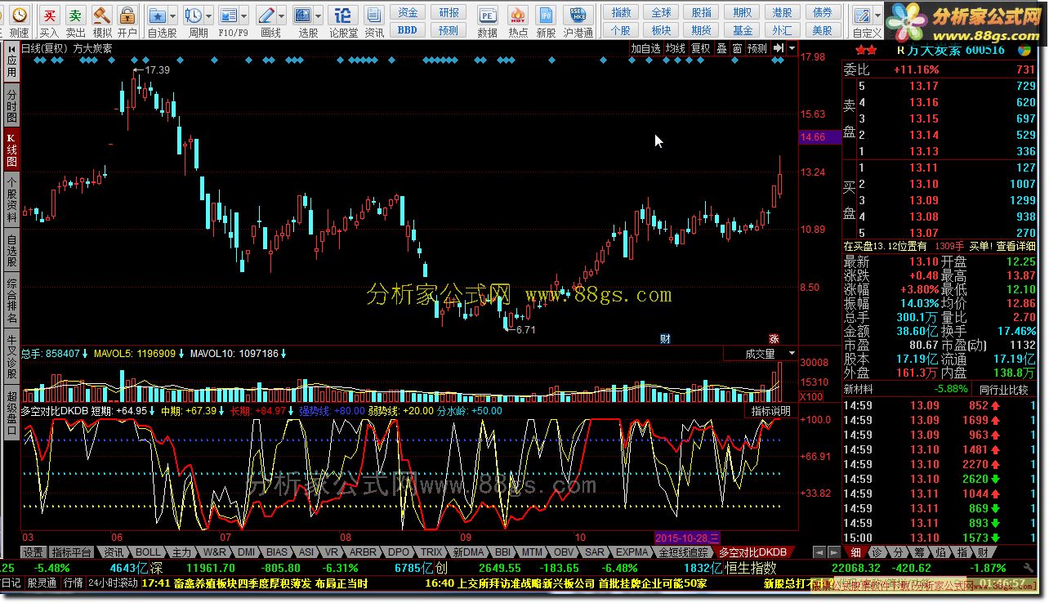
Task: Open the 选股 stock screener icon
Action: 303,15
